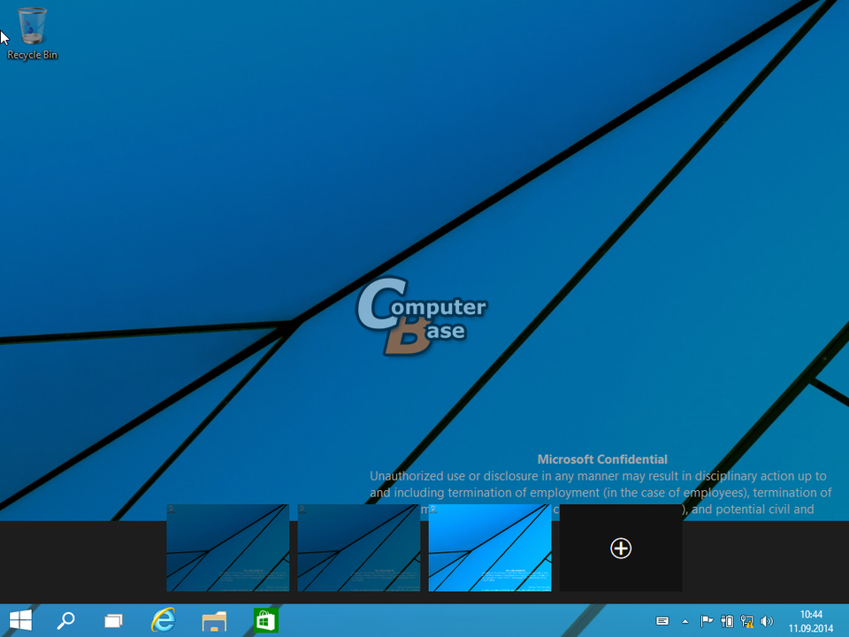
Task: Open the Recycle Bin desktop icon
Action: click(32, 27)
